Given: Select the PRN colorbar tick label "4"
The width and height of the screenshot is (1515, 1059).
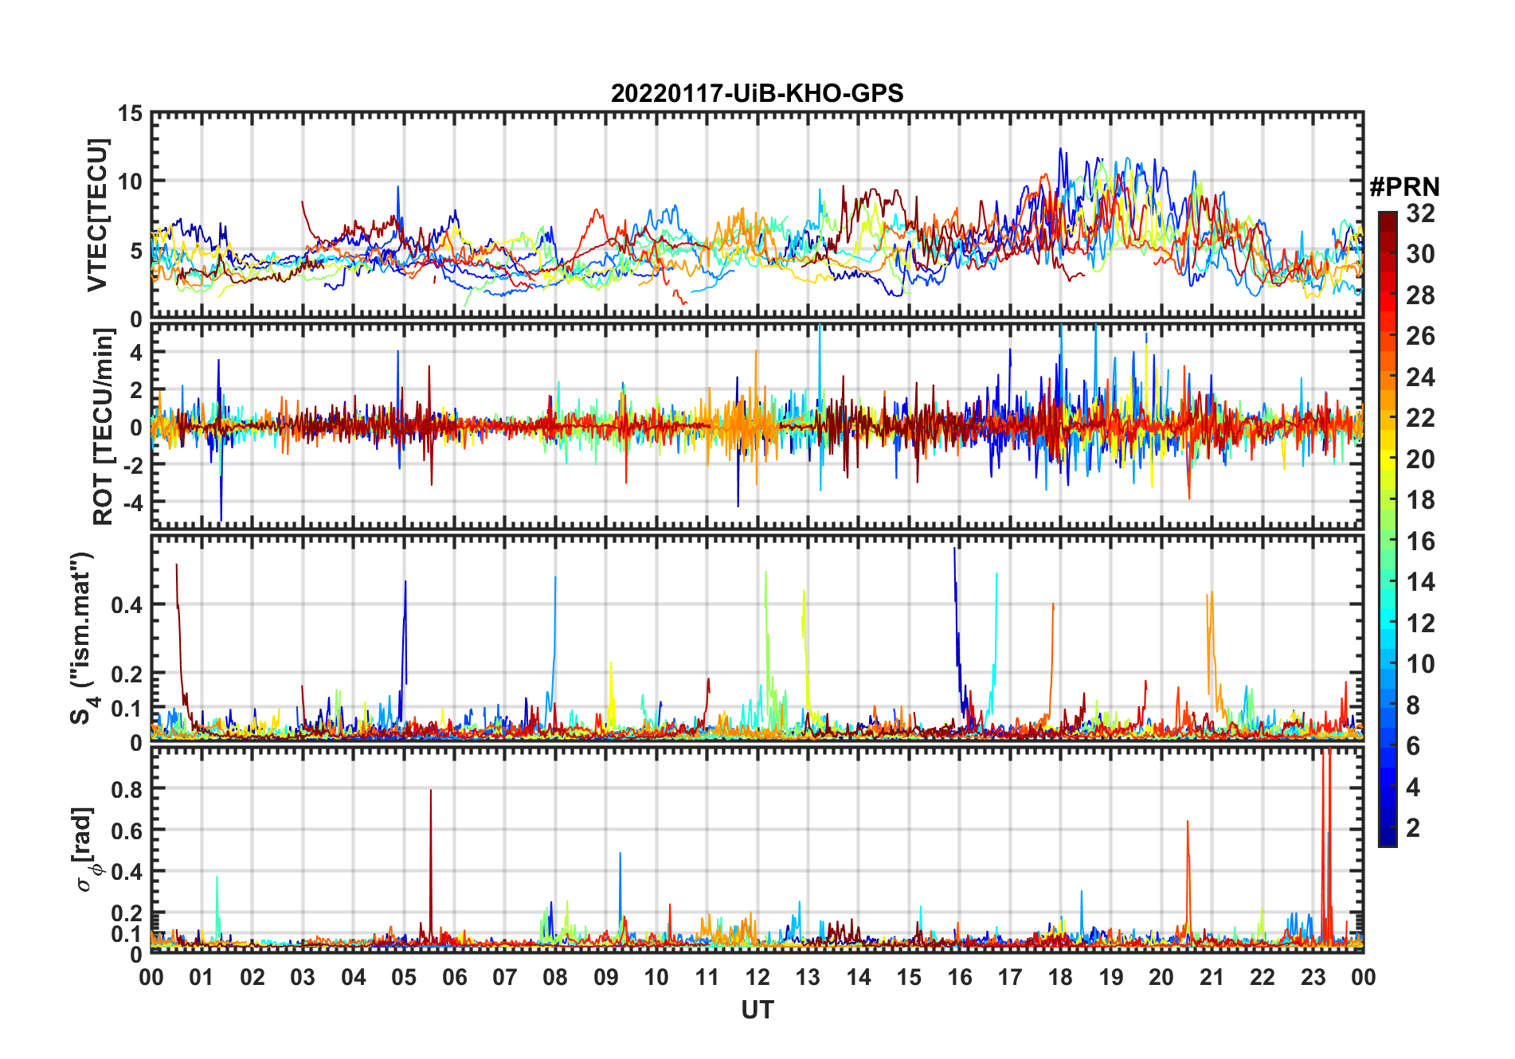Looking at the screenshot, I should [x=1413, y=787].
